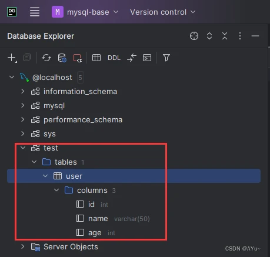Open Data Source Properties icon

coord(62,58)
